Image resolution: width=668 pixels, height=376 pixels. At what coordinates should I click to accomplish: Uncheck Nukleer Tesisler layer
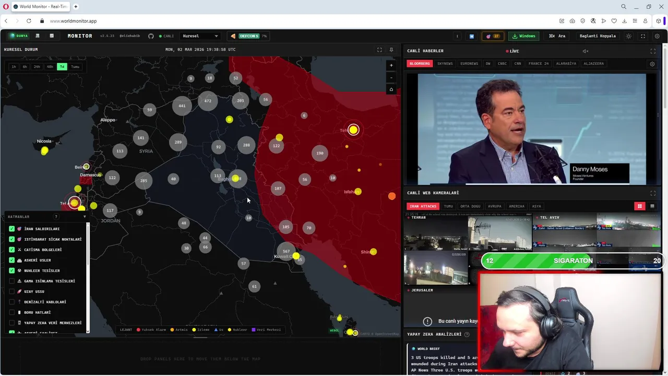[x=12, y=271]
